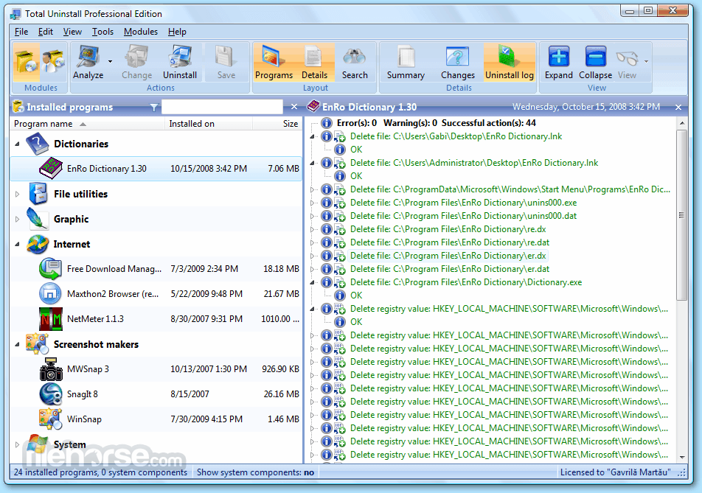This screenshot has width=702, height=493.
Task: Toggle the Search binoculars panel
Action: click(355, 62)
